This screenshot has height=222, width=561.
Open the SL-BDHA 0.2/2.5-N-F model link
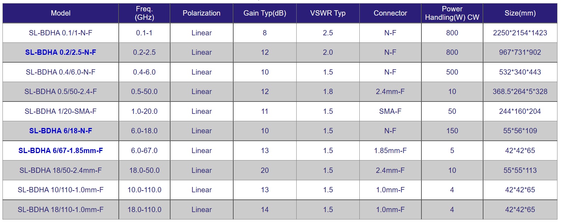(x=61, y=52)
